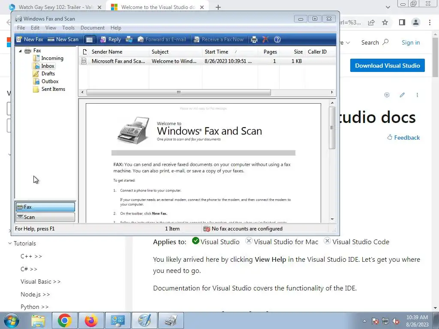Switch to Fax view button
The width and height of the screenshot is (439, 329).
pyautogui.click(x=45, y=207)
